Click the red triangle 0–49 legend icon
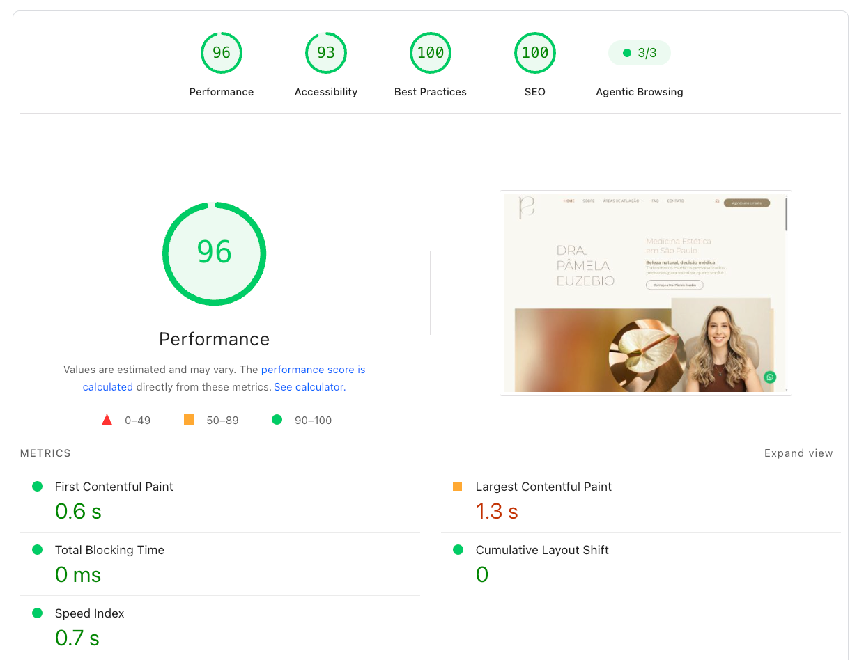Screen dimensions: 857x660 [x=107, y=420]
